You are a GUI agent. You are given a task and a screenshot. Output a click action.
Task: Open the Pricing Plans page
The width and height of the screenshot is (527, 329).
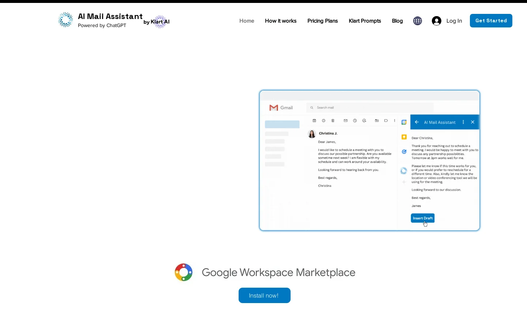[322, 21]
